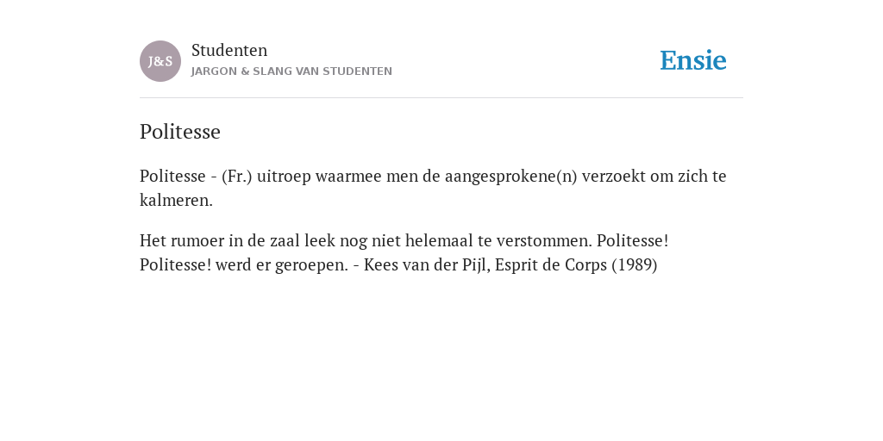Click the horizontal divider below the header
883x441 pixels.
tap(441, 98)
